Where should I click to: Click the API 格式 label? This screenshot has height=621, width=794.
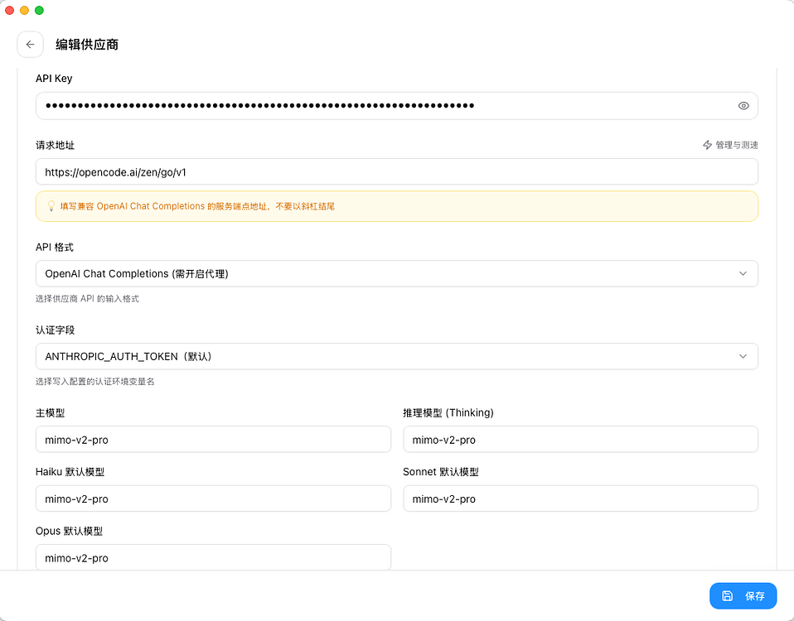(54, 248)
